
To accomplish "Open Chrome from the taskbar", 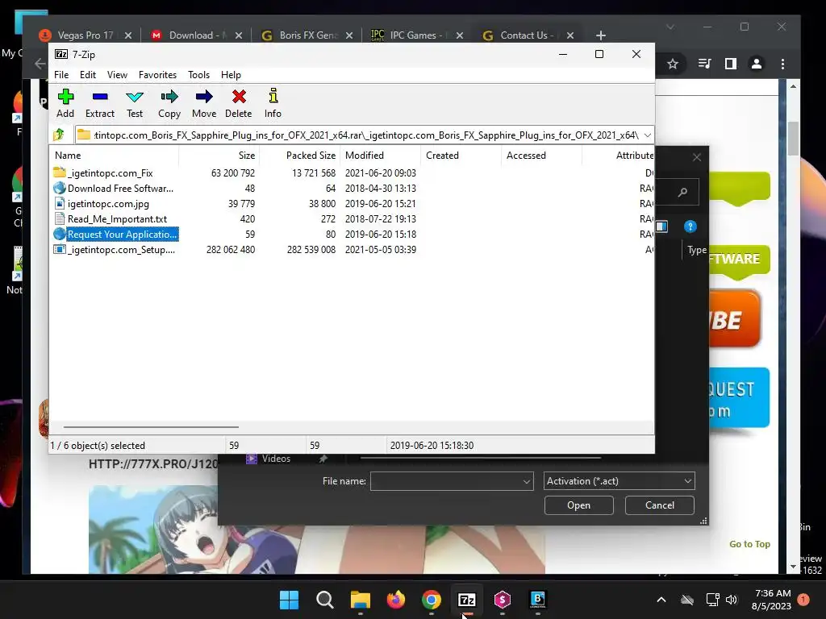I will pos(432,600).
